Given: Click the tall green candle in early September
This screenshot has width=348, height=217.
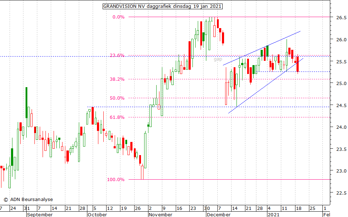Looking at the screenshot, I should tap(26, 102).
